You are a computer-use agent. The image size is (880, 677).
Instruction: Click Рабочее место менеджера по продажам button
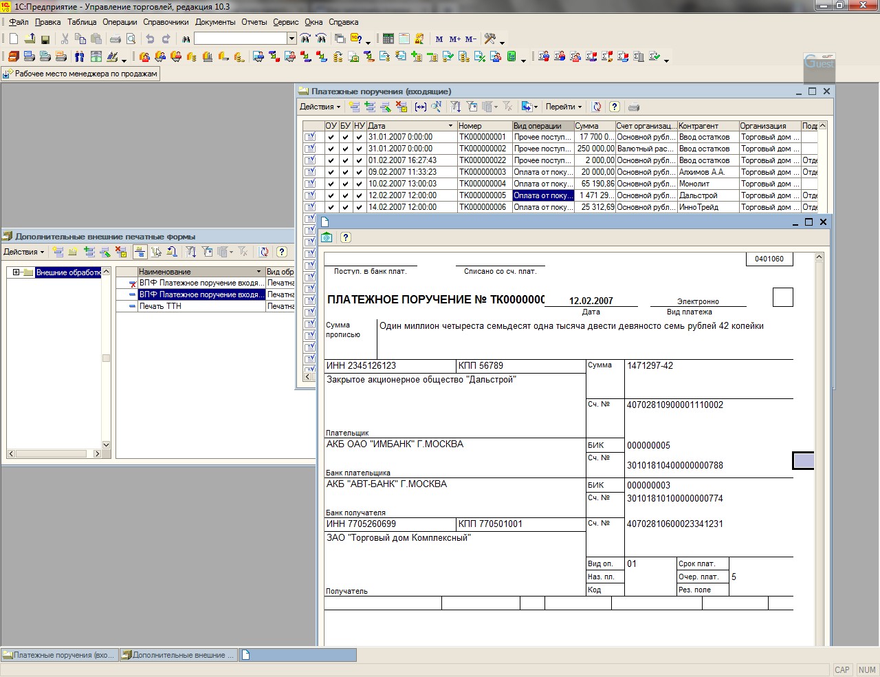[x=81, y=74]
